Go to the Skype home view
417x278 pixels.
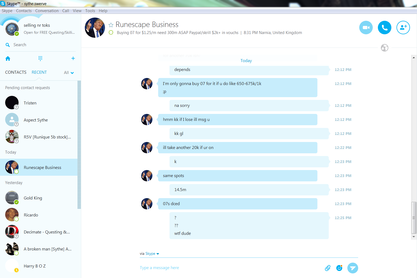pos(8,59)
